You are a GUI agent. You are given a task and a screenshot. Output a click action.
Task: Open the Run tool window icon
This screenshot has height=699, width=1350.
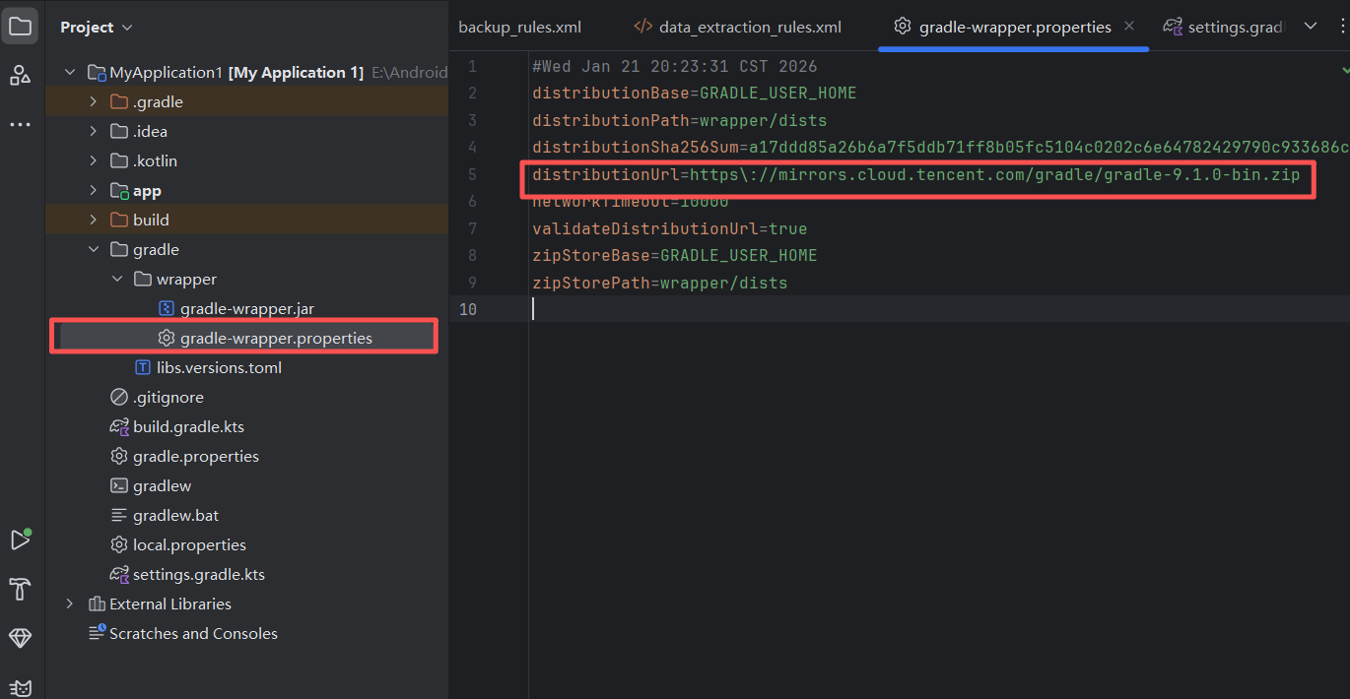pos(21,540)
